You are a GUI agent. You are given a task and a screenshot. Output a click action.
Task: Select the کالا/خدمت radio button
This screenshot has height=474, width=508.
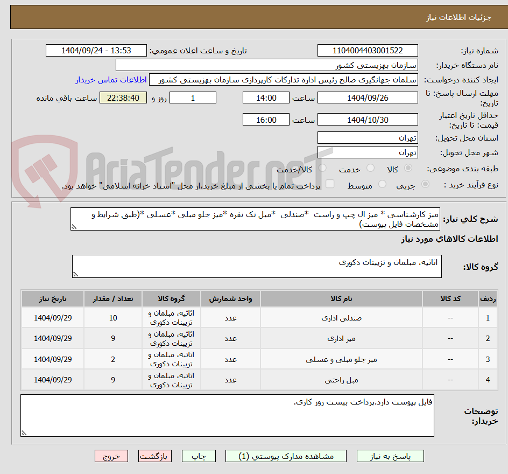(323, 168)
